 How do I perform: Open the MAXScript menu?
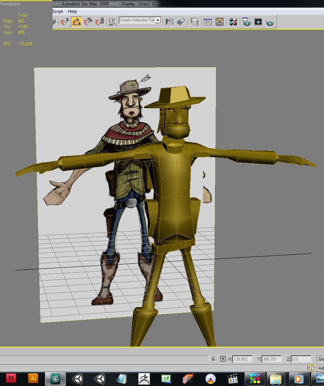coord(58,11)
